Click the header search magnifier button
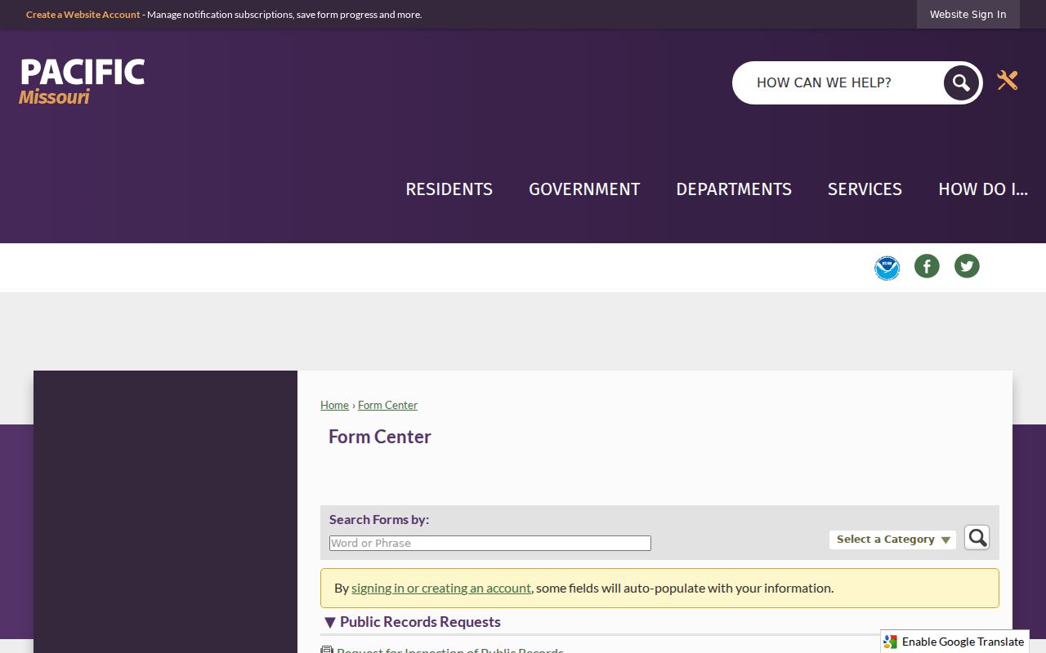The image size is (1046, 653). click(961, 82)
